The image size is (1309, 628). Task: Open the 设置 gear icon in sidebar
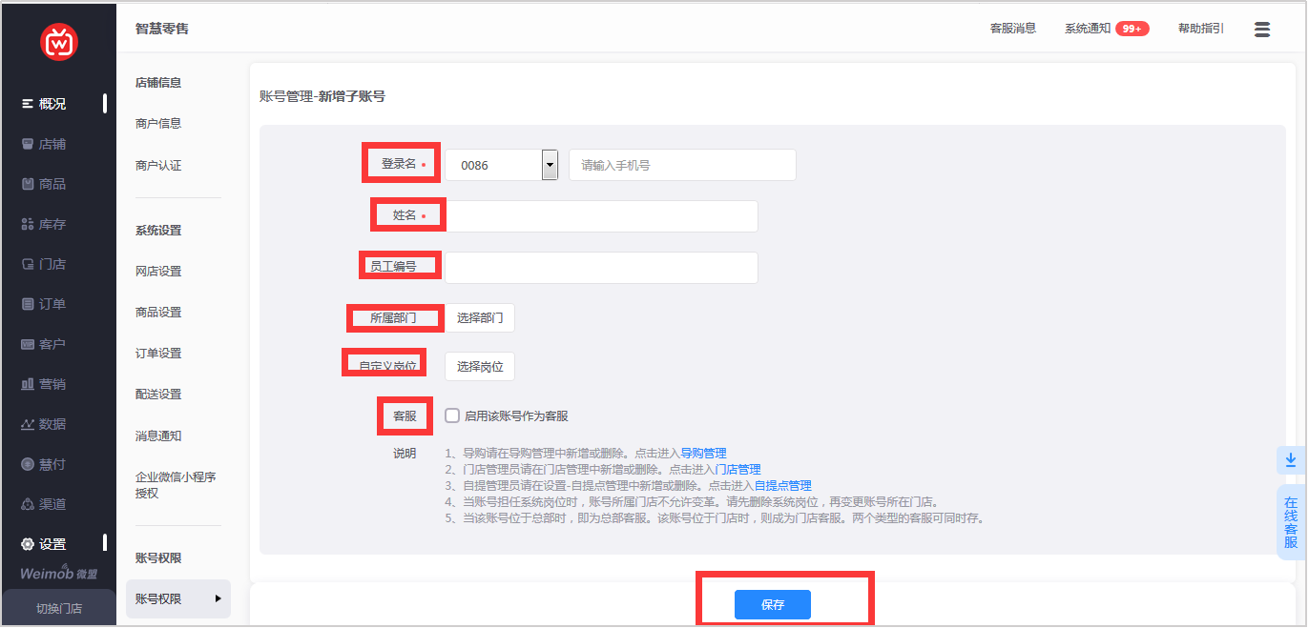(x=28, y=544)
